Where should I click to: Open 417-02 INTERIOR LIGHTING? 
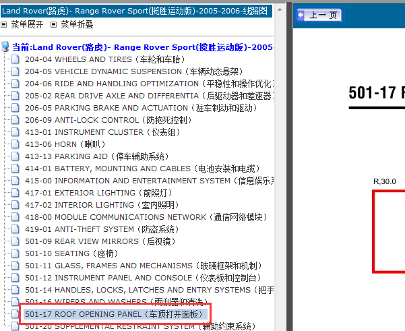click(x=102, y=205)
